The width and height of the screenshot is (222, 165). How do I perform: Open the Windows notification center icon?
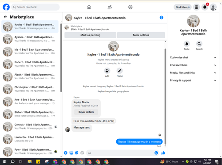click(217, 161)
